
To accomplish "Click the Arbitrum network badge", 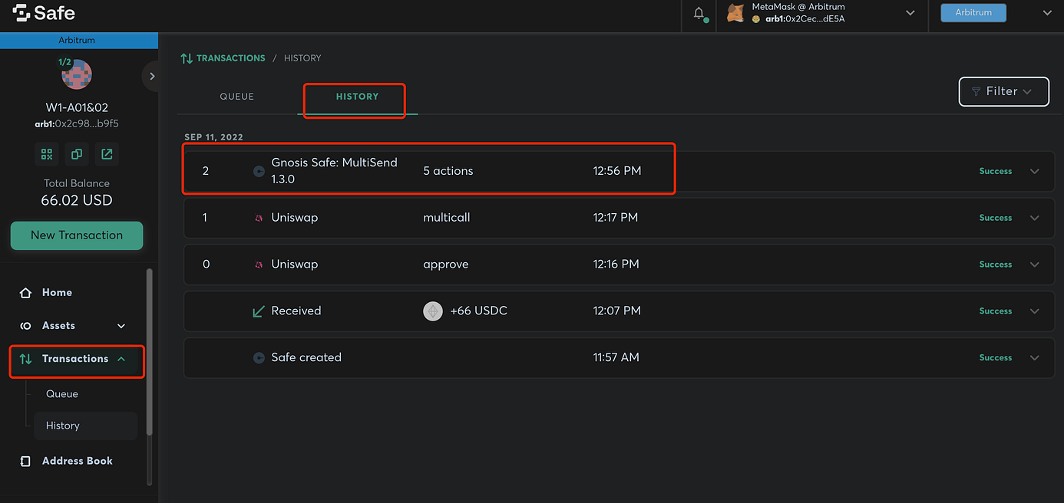I will pos(973,12).
